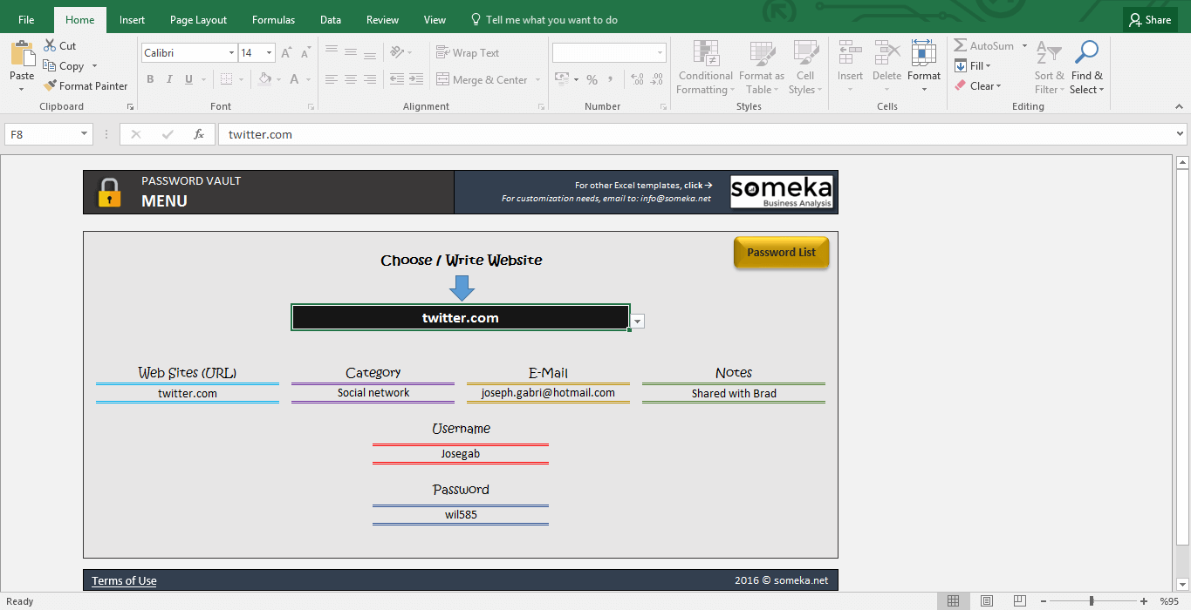1191x610 pixels.
Task: Click the Decrease Indent icon
Action: tap(397, 80)
